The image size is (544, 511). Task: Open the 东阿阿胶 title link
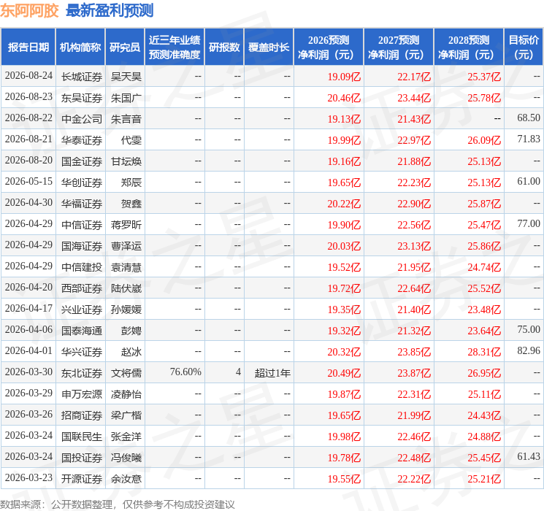point(29,11)
